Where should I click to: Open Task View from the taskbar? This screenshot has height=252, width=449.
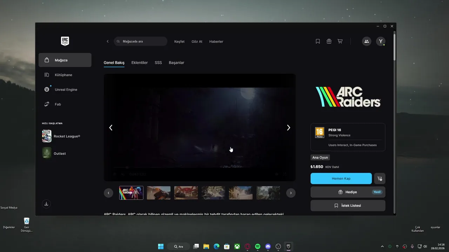[196, 246]
